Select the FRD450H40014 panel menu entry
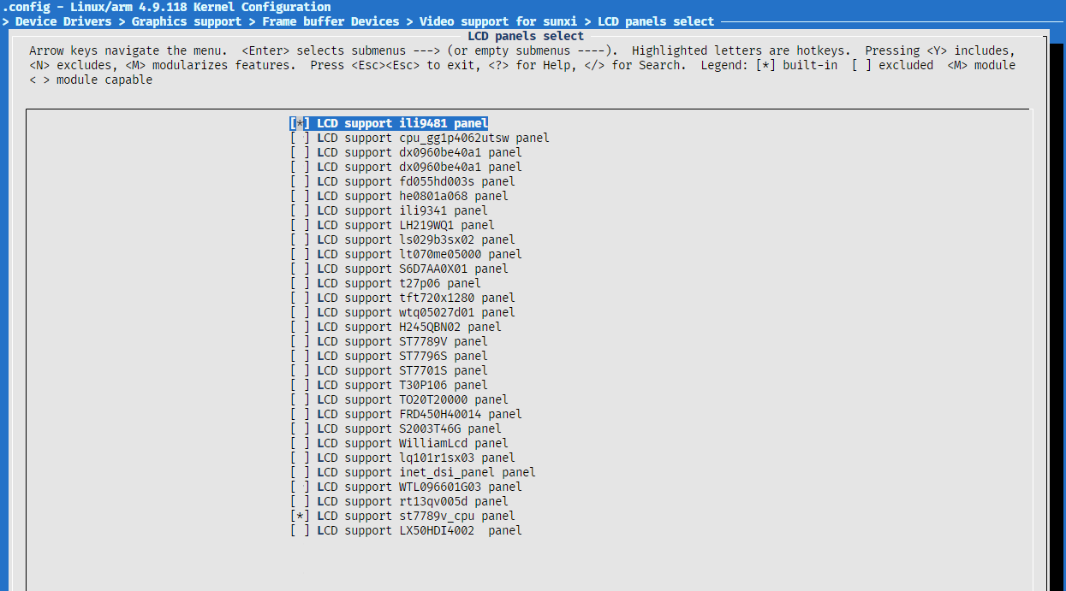The height and width of the screenshot is (591, 1066). 419,414
